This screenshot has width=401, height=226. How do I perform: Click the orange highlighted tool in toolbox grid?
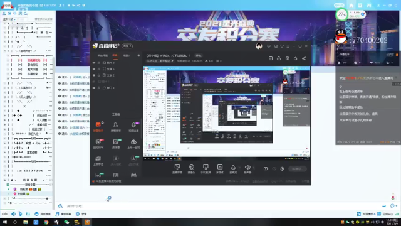click(98, 125)
